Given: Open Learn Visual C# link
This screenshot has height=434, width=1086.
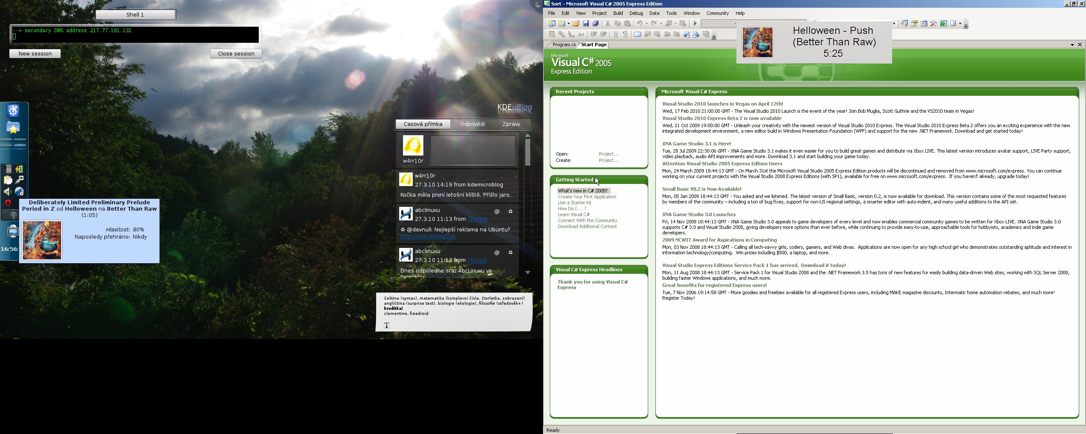Looking at the screenshot, I should pos(574,214).
